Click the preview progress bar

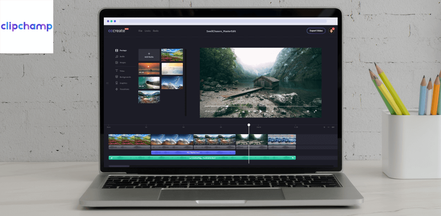coord(261,106)
